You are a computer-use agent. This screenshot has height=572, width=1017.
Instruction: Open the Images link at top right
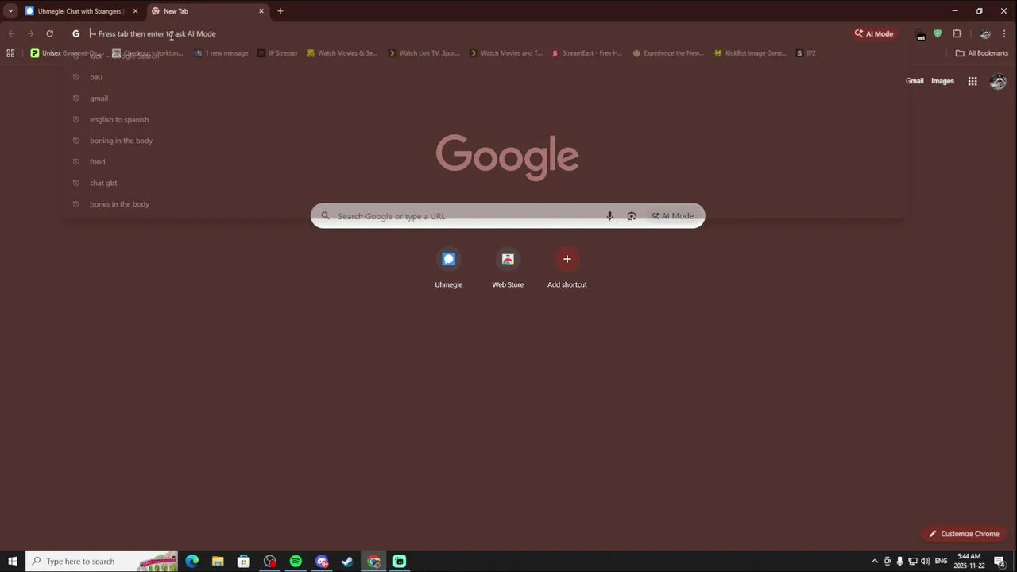pyautogui.click(x=942, y=81)
